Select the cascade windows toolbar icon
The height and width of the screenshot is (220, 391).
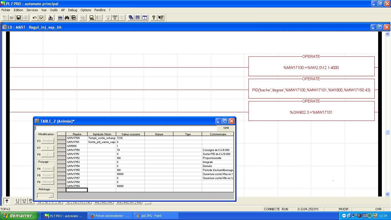(131, 18)
